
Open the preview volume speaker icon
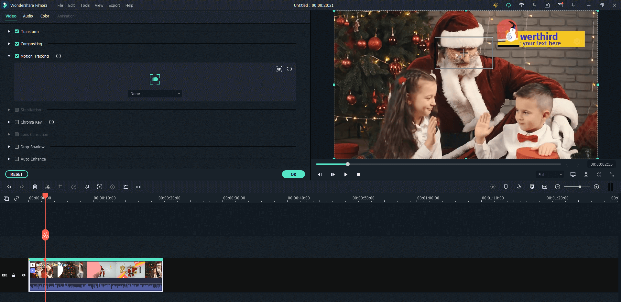point(599,174)
